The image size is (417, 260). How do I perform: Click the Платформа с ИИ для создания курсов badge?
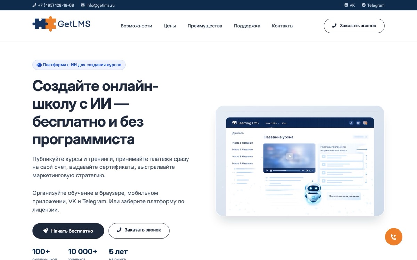[x=79, y=65]
